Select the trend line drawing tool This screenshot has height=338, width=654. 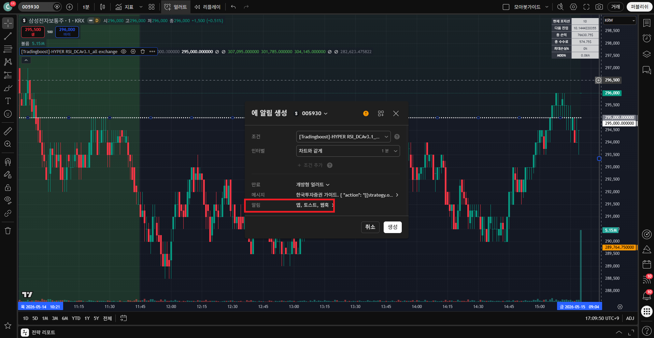[x=8, y=36]
